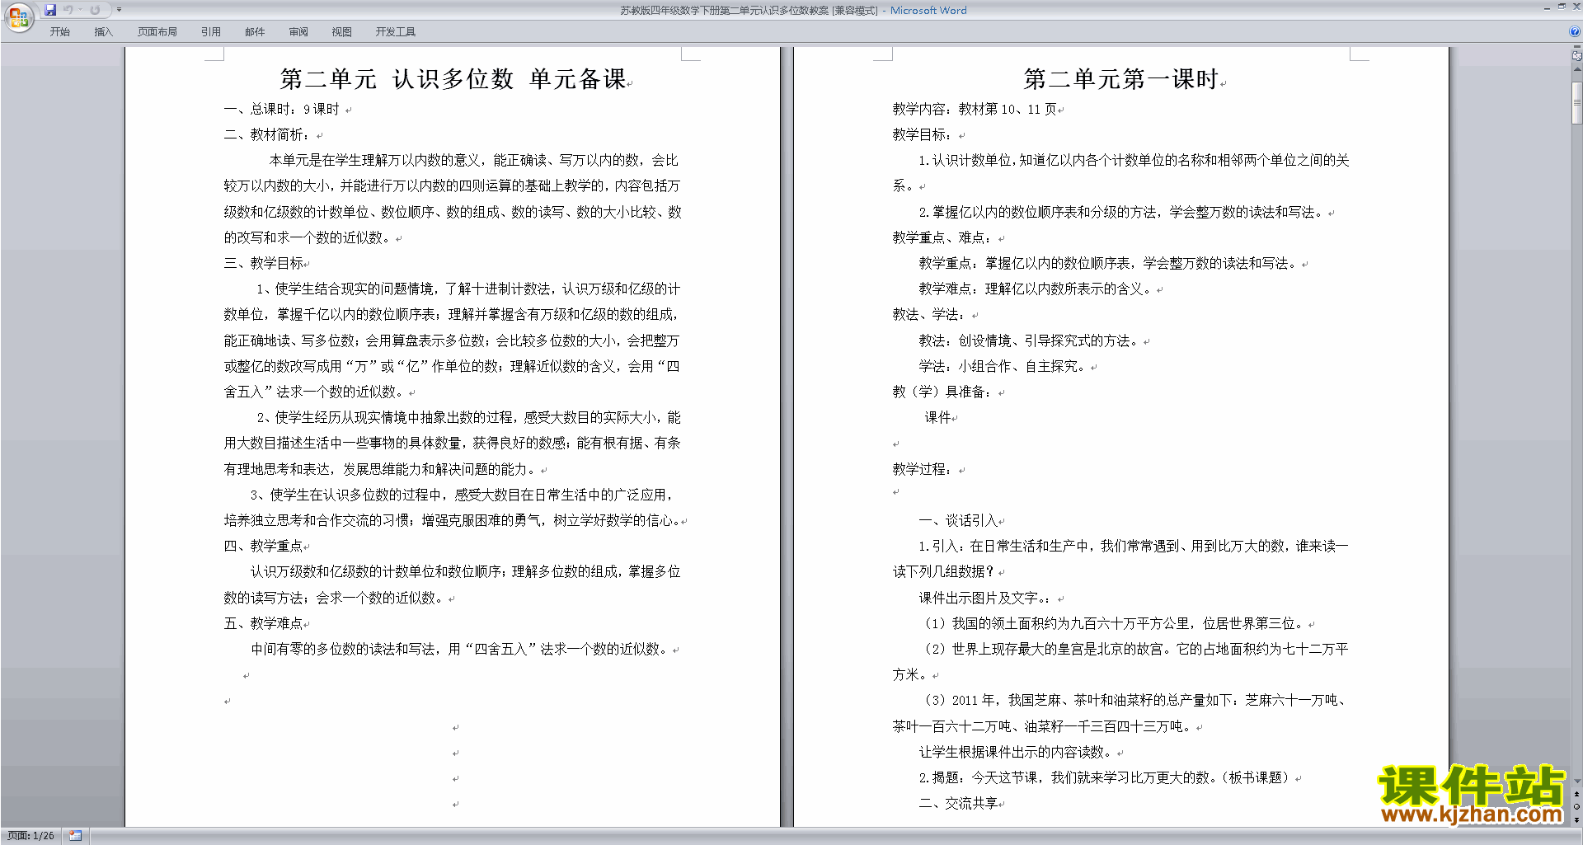
Task: Click heading 第二单元 认识多位数 单元备课
Action: pyautogui.click(x=453, y=79)
